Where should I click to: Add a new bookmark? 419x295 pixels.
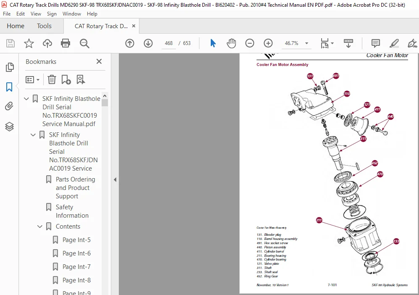pos(66,79)
